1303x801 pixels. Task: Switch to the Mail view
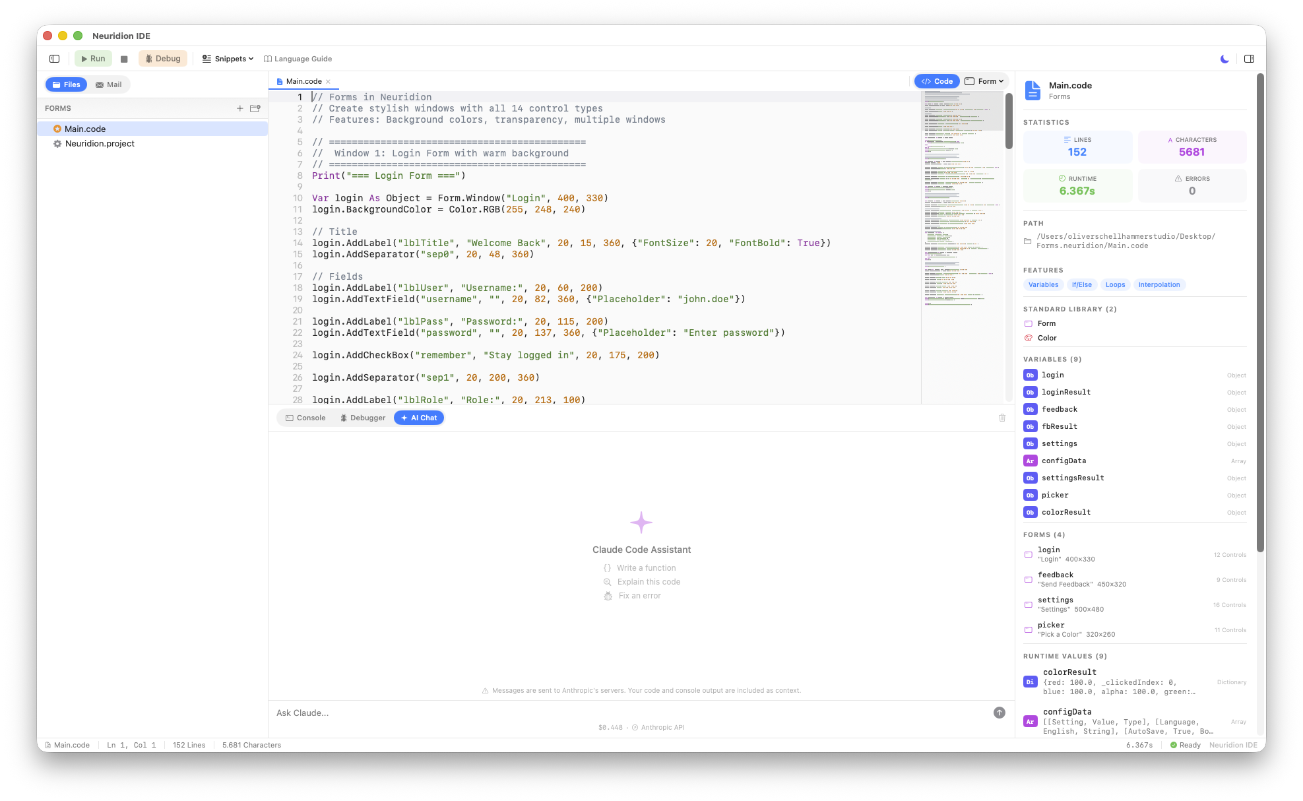click(108, 84)
